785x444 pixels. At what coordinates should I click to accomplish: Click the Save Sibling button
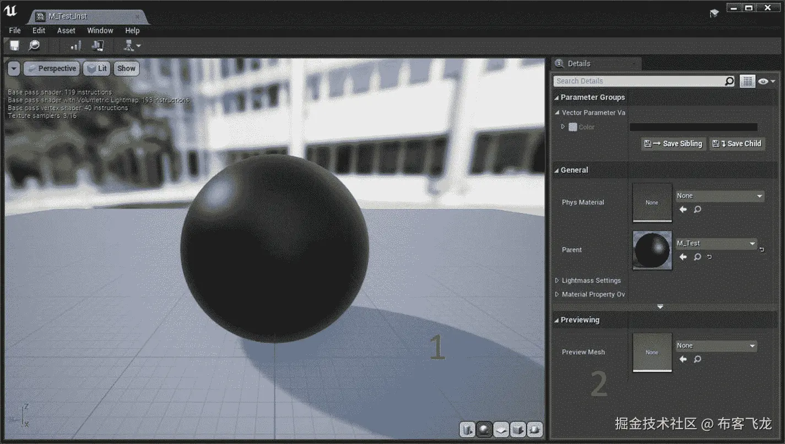(674, 144)
